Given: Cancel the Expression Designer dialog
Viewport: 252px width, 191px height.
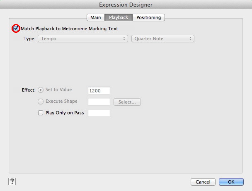Looking at the screenshot, I should pyautogui.click(x=203, y=181).
